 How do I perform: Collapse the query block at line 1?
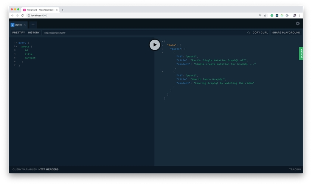click(17, 43)
